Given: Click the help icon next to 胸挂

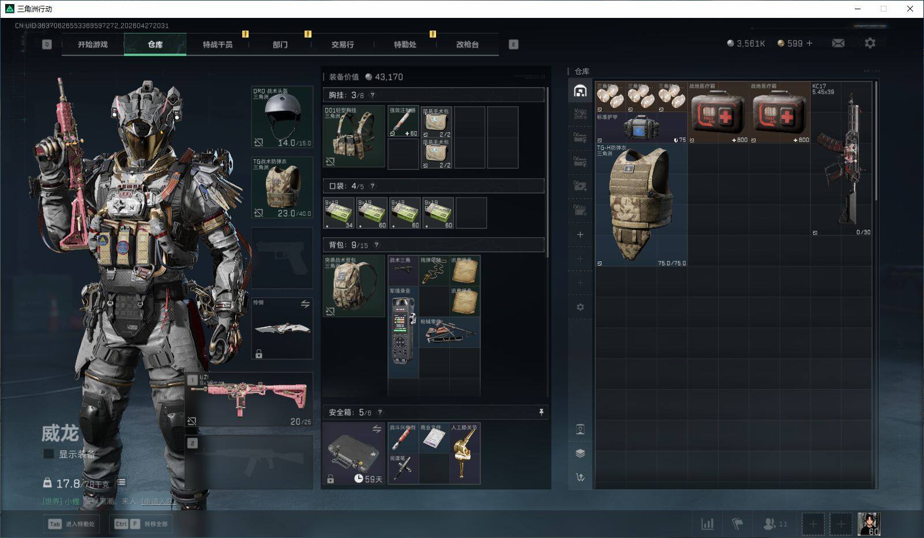Looking at the screenshot, I should tap(372, 95).
